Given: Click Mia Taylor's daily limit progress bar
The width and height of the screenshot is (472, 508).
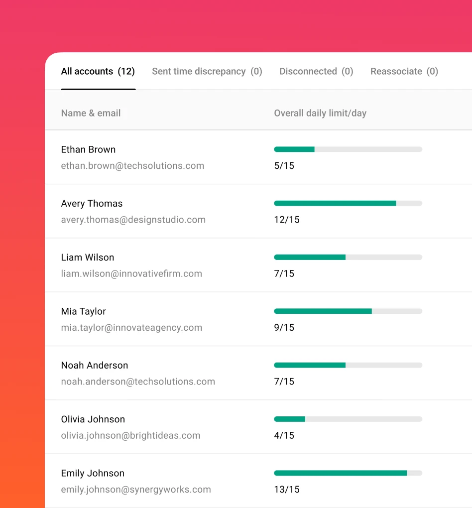Looking at the screenshot, I should (348, 311).
